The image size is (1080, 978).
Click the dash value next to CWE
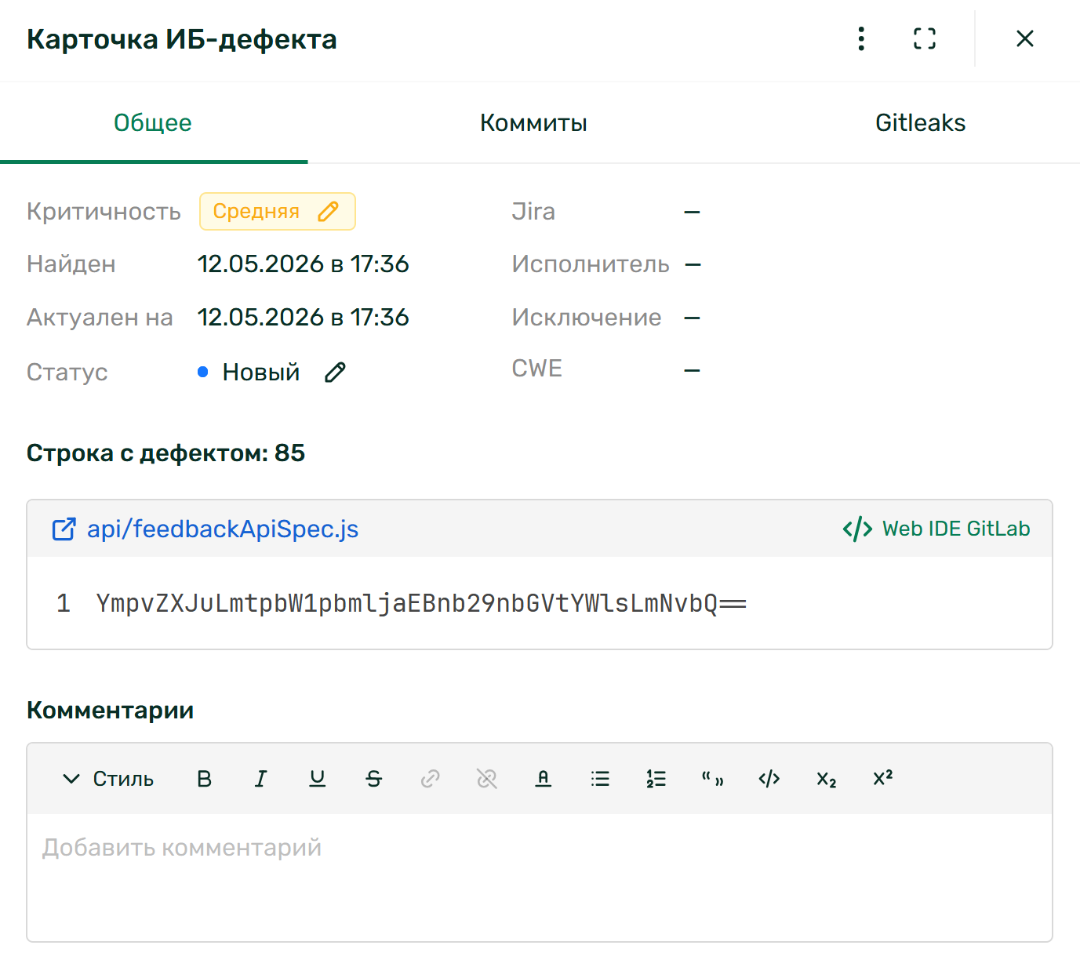pos(692,370)
